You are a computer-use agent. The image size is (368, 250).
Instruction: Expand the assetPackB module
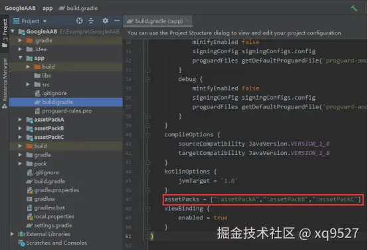(20, 128)
